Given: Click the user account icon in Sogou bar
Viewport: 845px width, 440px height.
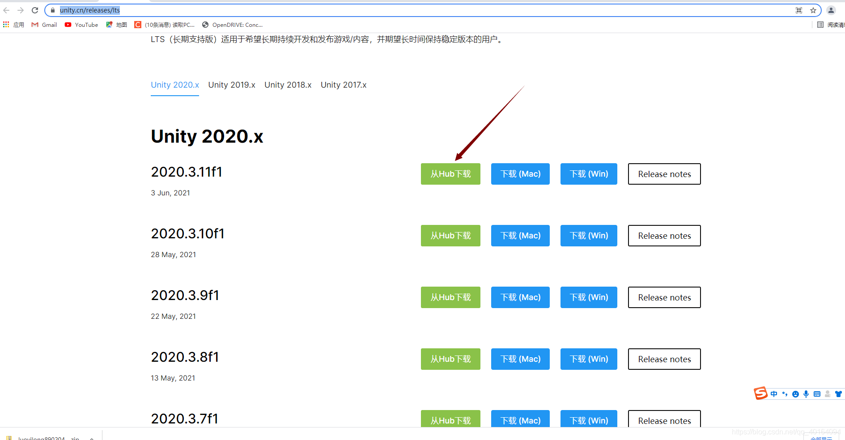Looking at the screenshot, I should [828, 394].
